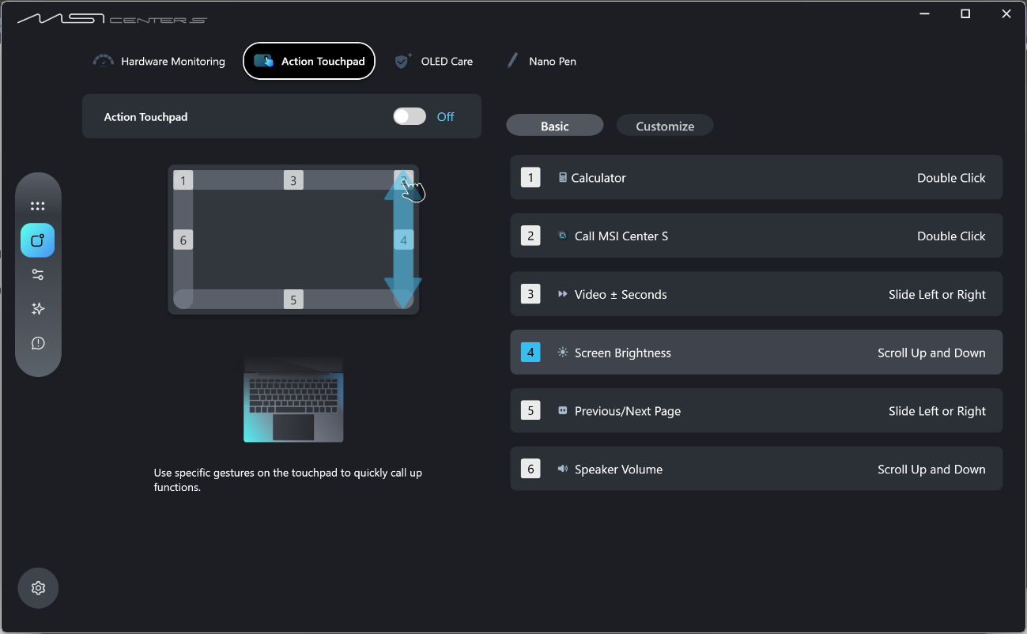Open settings with the gear icon
The width and height of the screenshot is (1027, 634).
(38, 588)
